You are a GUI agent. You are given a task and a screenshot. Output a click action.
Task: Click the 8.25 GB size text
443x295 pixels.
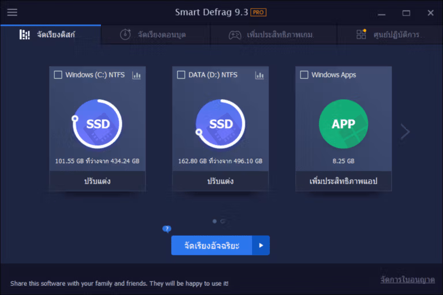(x=343, y=161)
